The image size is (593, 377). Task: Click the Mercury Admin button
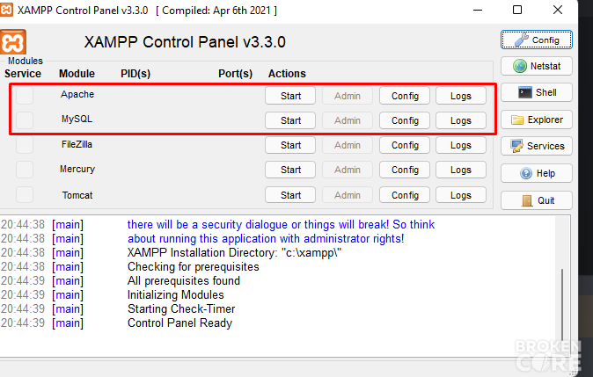tap(348, 170)
